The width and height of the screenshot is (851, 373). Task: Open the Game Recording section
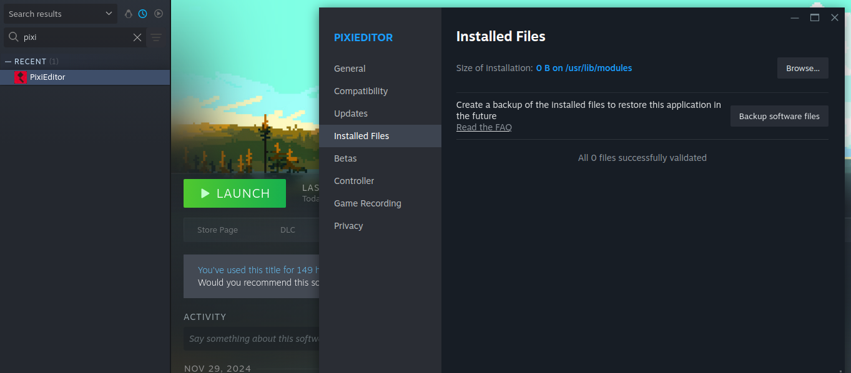pos(380,203)
